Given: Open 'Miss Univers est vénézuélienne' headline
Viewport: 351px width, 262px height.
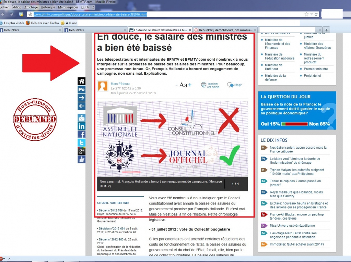Looking at the screenshot, I should coord(292,226).
